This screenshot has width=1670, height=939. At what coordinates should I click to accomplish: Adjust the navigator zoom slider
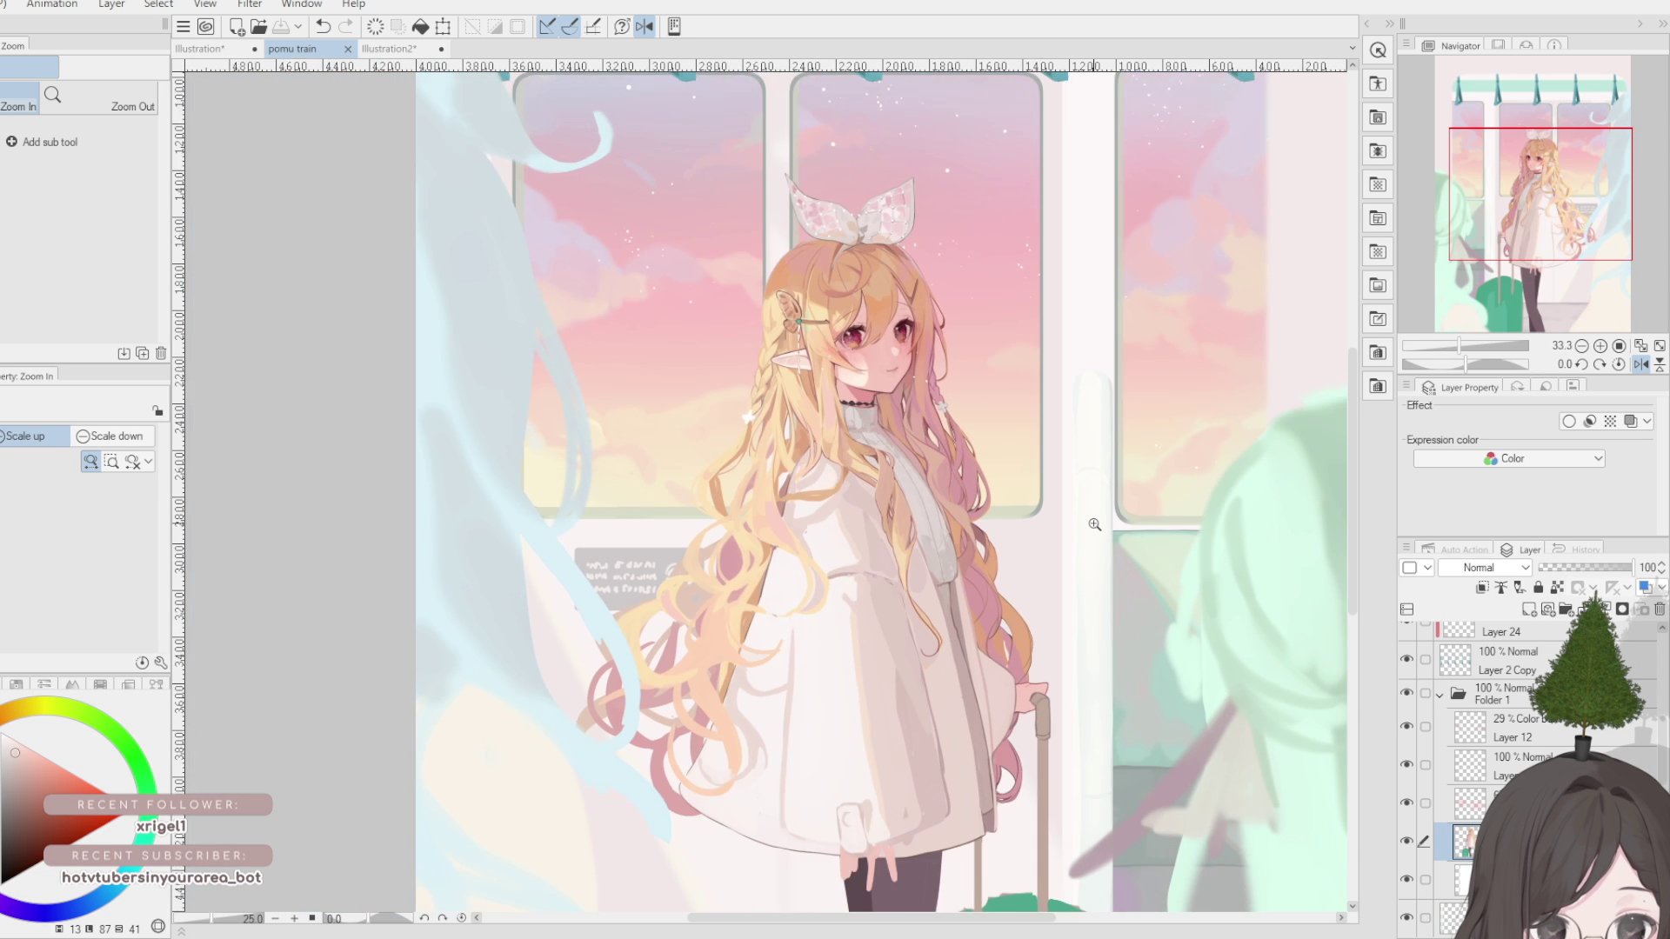(1466, 345)
